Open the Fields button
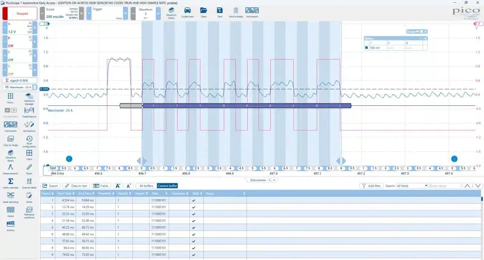484x260 pixels. point(101,186)
